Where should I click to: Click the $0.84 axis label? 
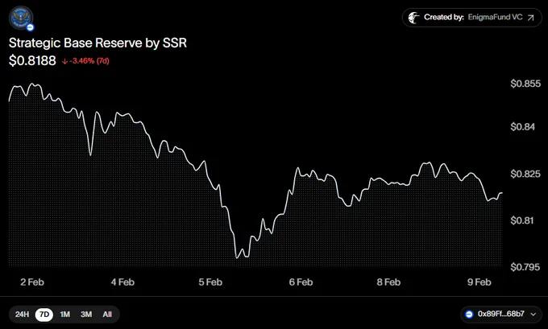(x=522, y=126)
